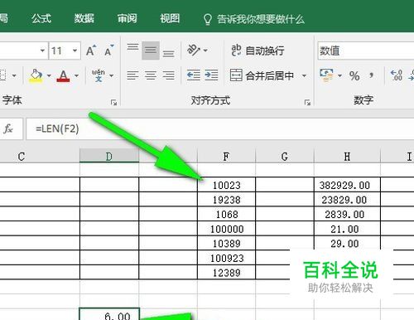
Task: Open phonetic guide dropdown arrow
Action: click(112, 75)
